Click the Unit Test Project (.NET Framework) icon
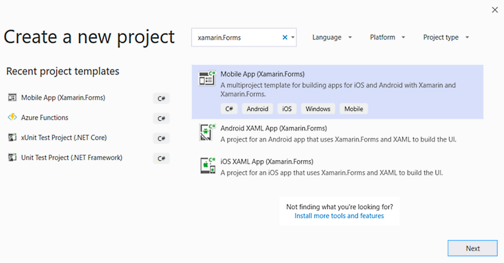This screenshot has height=263, width=504. click(12, 157)
